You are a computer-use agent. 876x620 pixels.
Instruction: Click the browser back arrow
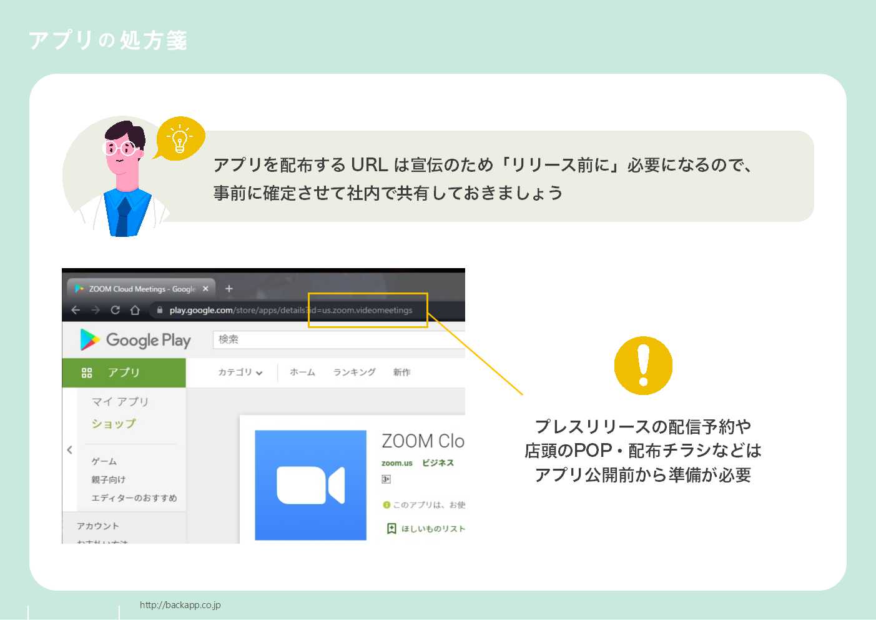pyautogui.click(x=75, y=310)
